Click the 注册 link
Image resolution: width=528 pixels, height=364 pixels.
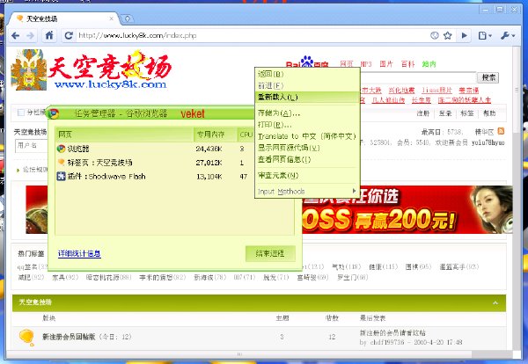tap(423, 113)
